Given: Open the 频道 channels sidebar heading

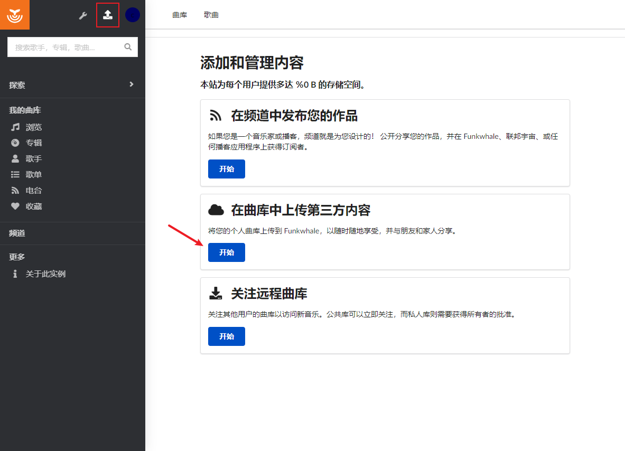Looking at the screenshot, I should pyautogui.click(x=17, y=233).
